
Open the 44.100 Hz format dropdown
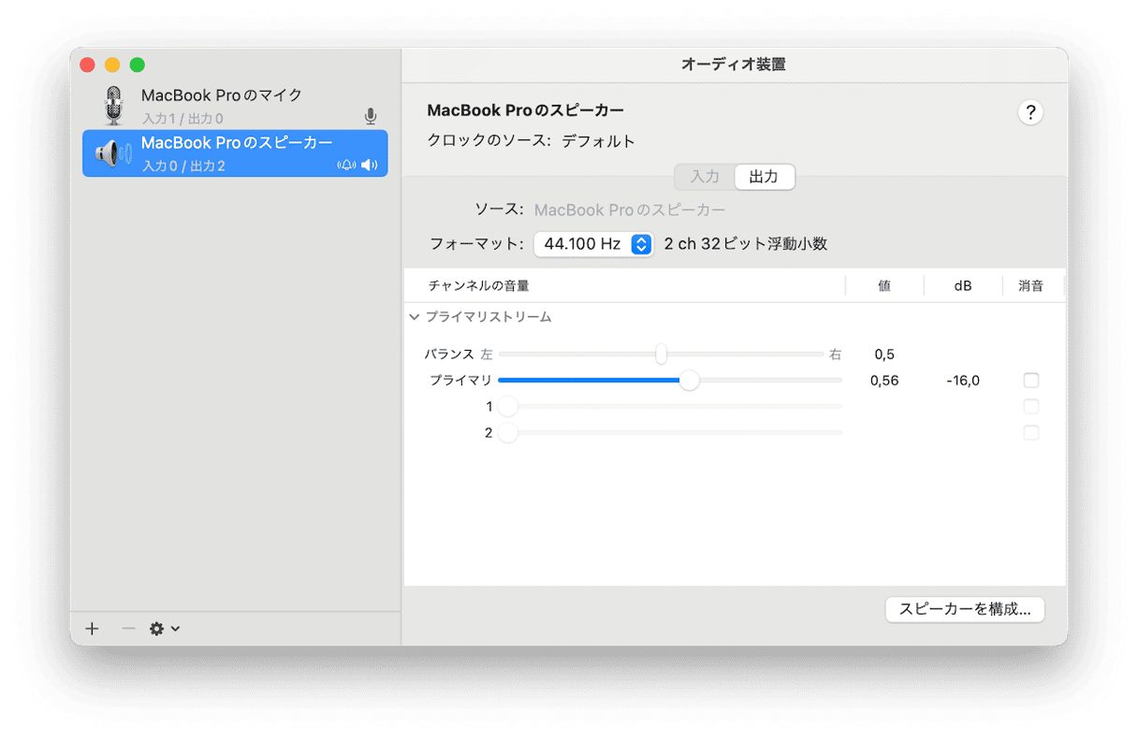coord(592,244)
